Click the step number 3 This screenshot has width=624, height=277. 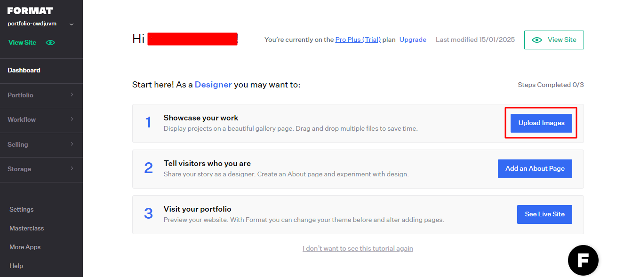[149, 214]
